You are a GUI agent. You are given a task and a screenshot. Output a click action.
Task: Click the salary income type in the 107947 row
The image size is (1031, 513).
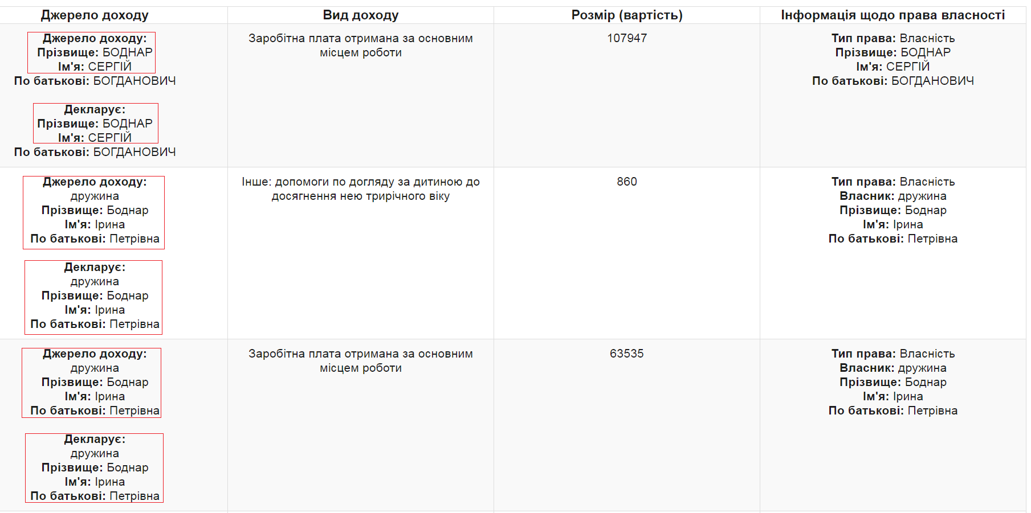(360, 45)
